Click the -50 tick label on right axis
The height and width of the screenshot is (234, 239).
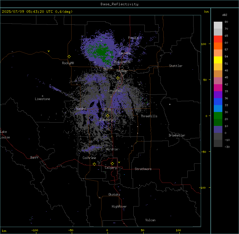(x=204, y=152)
